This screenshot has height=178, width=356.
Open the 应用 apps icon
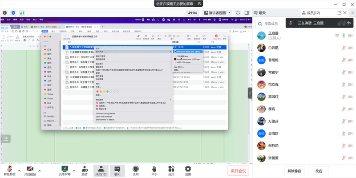tap(171, 169)
